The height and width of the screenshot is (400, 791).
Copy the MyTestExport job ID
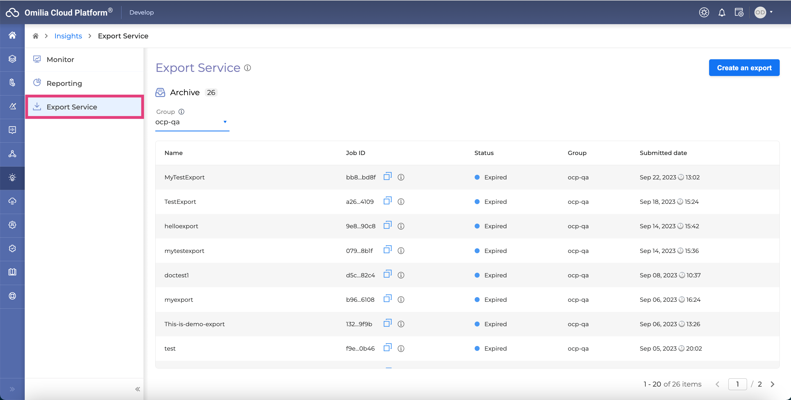tap(387, 177)
